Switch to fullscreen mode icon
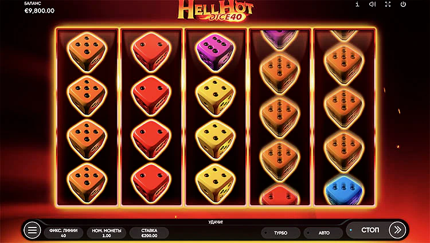Screen dimensions: 430x243 click(388, 4)
